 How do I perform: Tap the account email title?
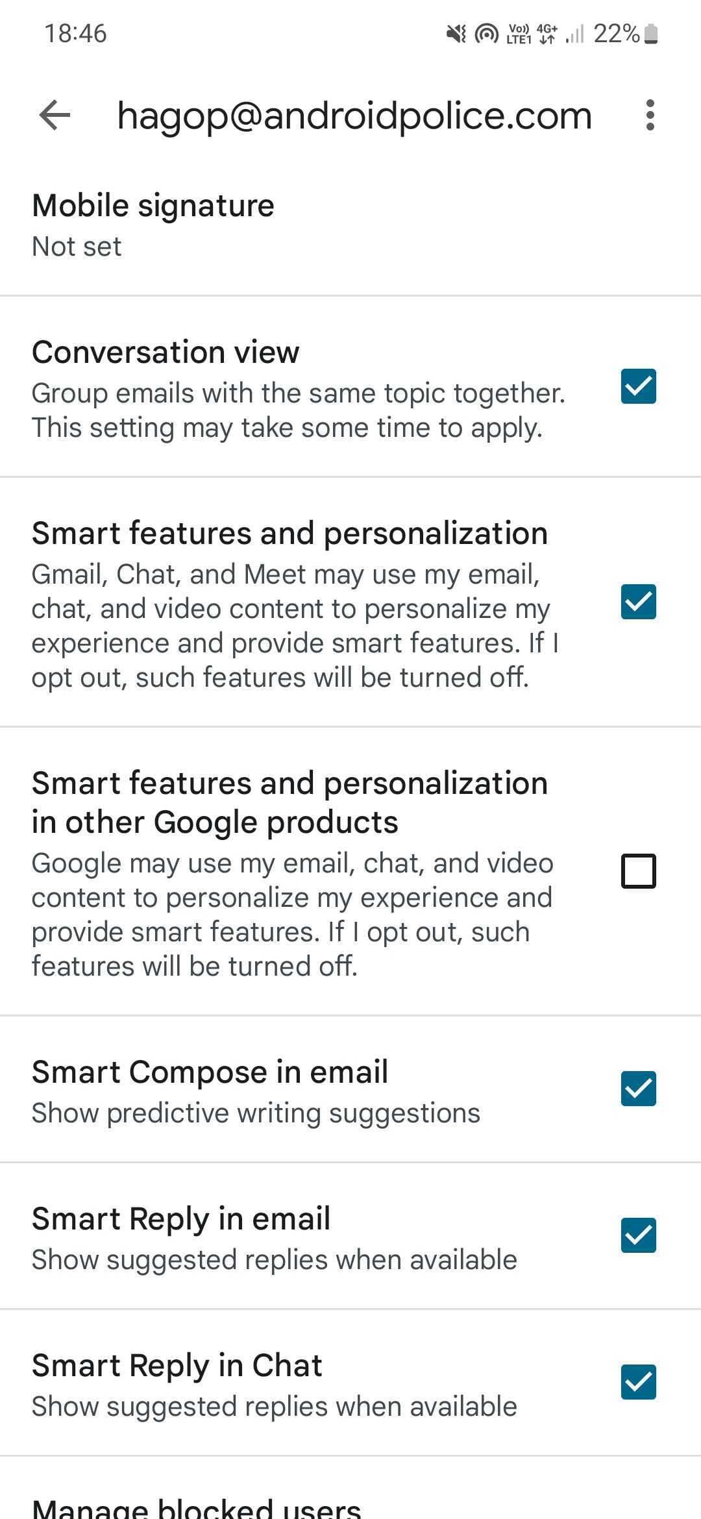354,116
